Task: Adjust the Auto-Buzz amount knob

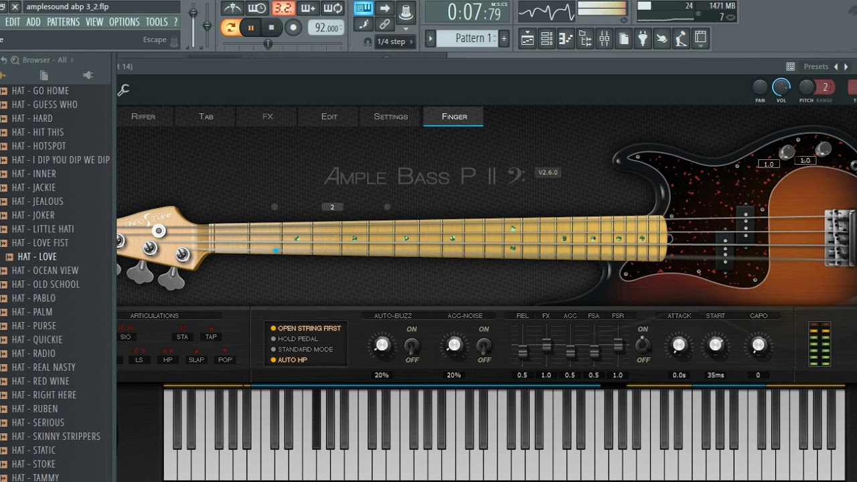Action: (x=382, y=345)
